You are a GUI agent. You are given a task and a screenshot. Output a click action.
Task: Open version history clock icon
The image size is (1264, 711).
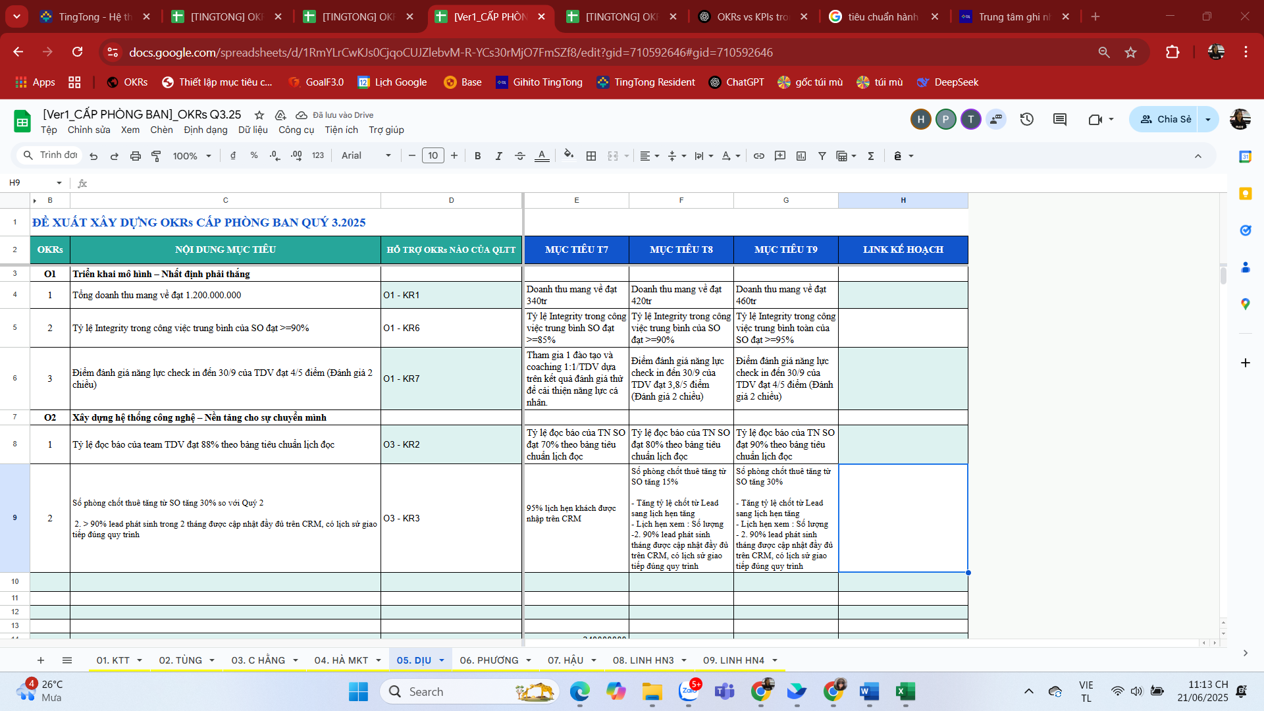pyautogui.click(x=1027, y=119)
